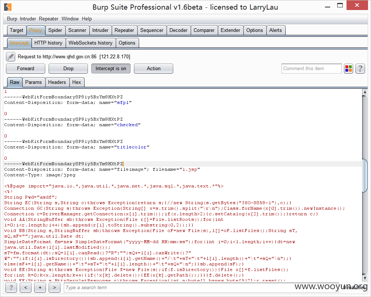Click the help question mark near comment box
The height and width of the screenshot is (297, 371).
tap(360, 69)
